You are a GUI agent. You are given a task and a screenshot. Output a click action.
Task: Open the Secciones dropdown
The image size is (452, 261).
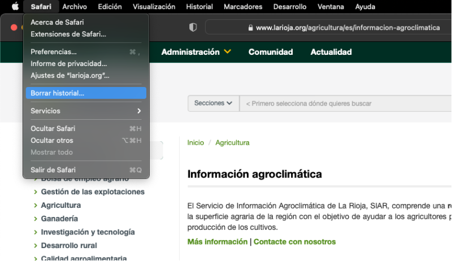(x=213, y=103)
